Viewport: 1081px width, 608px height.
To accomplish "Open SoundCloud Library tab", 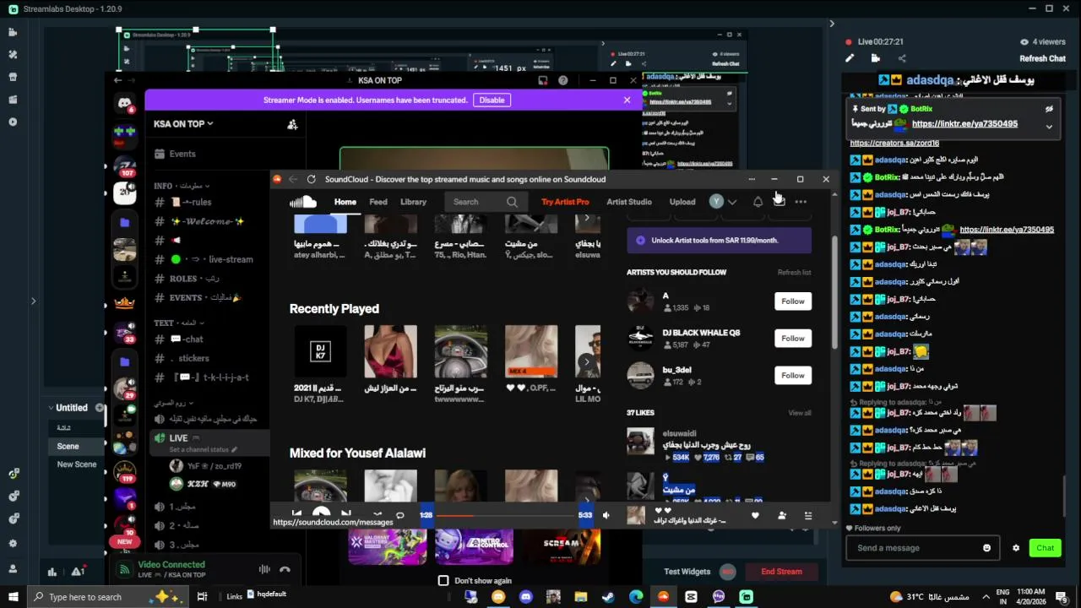I will 413,202.
